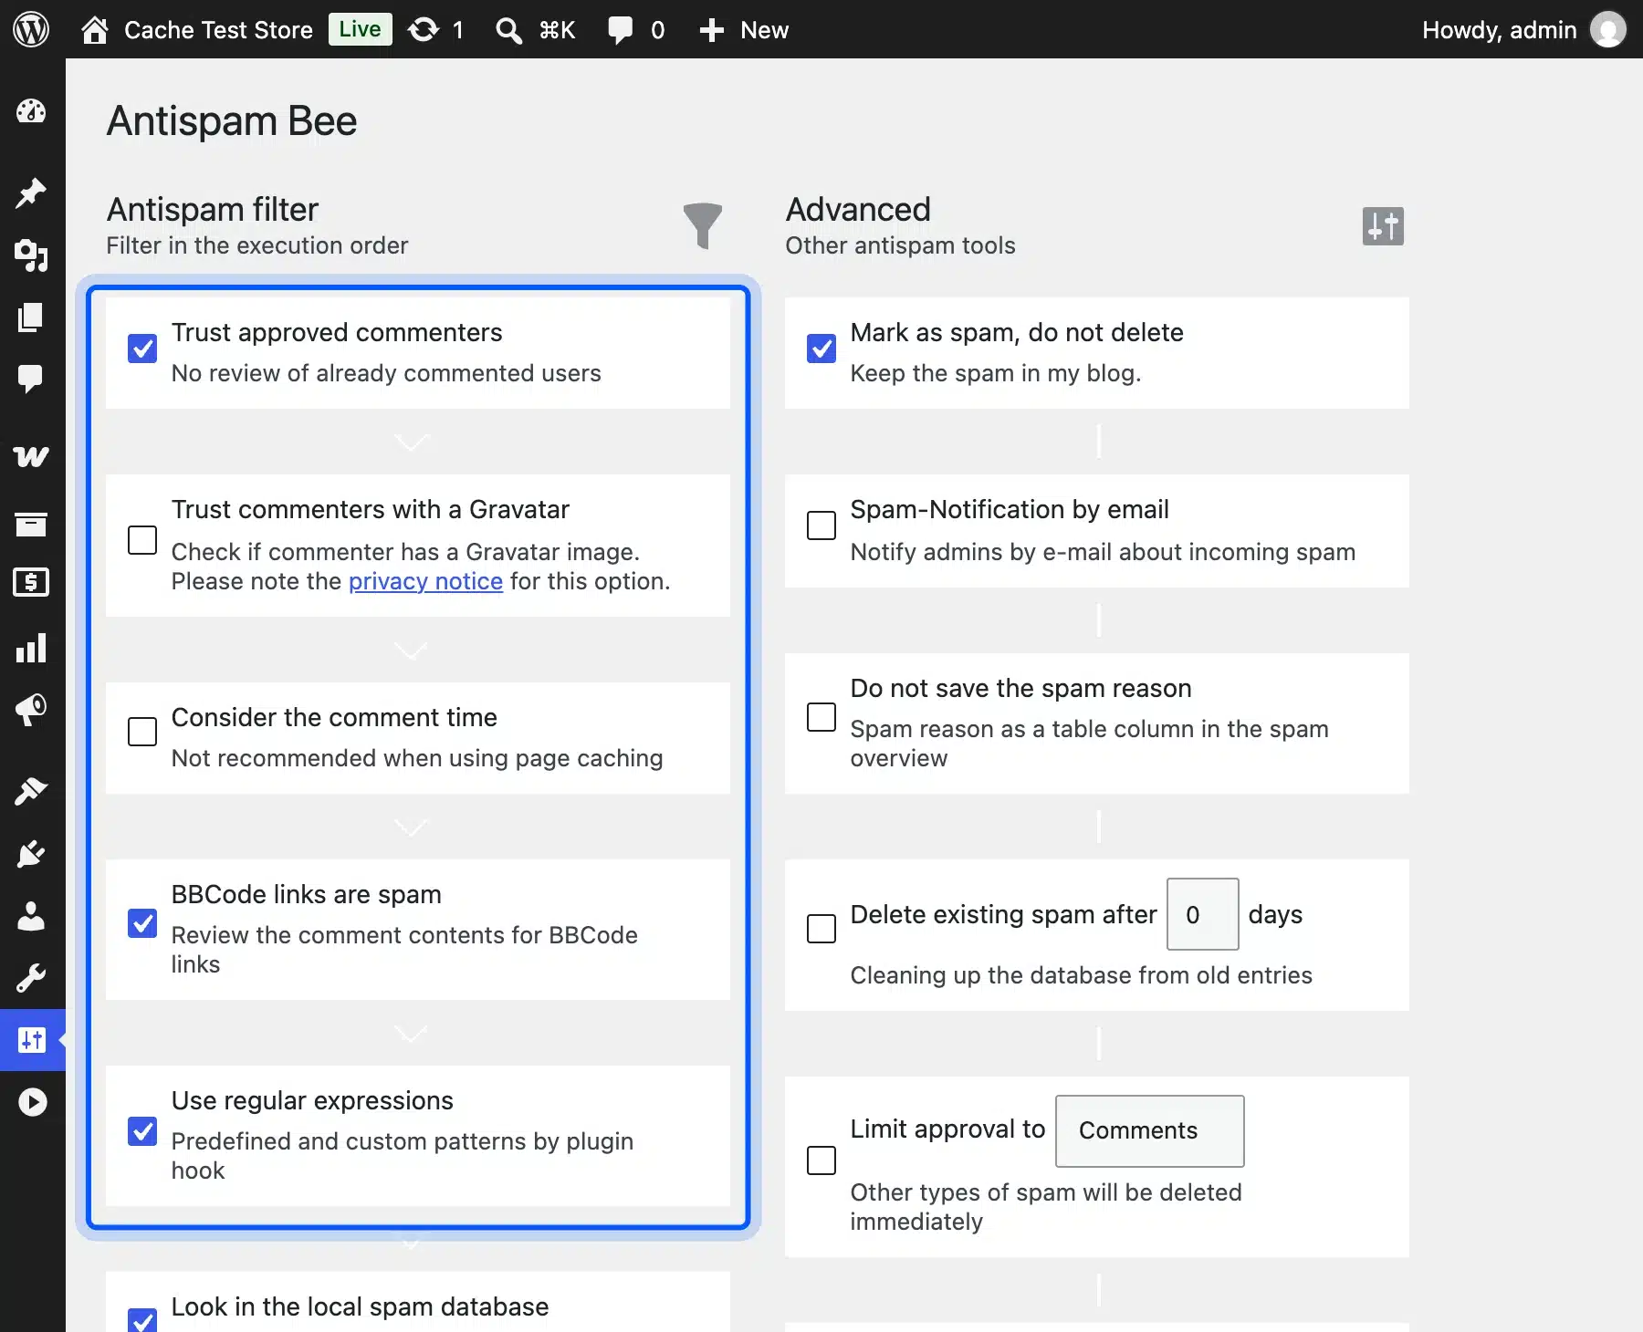Viewport: 1643px width, 1332px height.
Task: Click the days number input field
Action: [1203, 914]
